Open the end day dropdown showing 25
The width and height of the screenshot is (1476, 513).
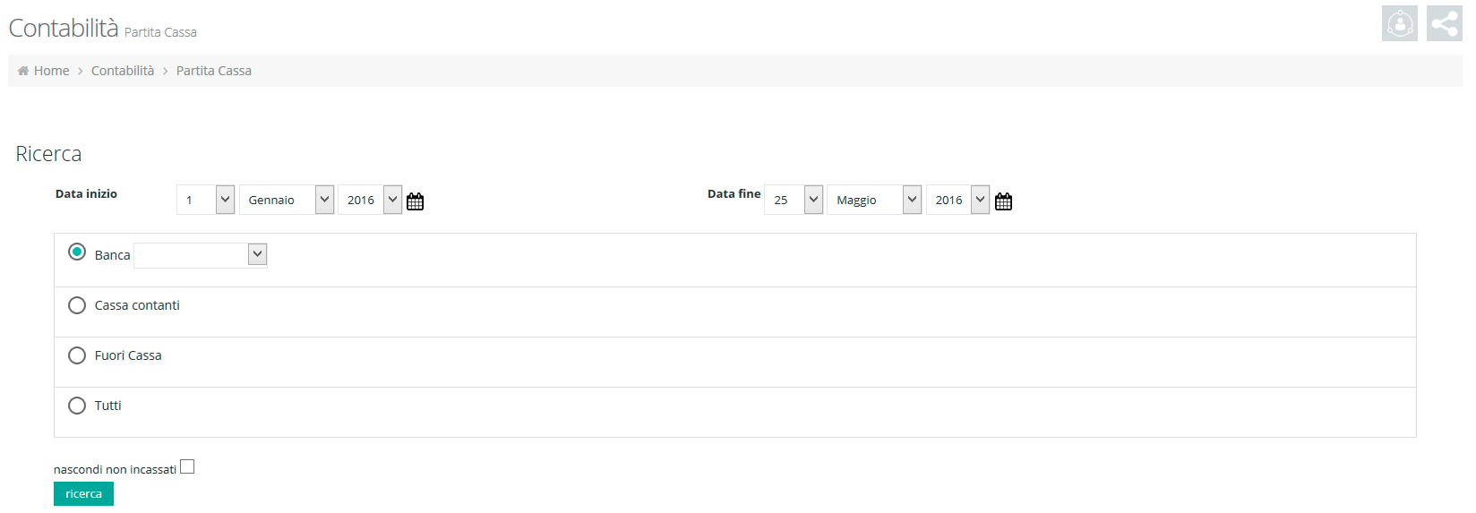point(794,200)
